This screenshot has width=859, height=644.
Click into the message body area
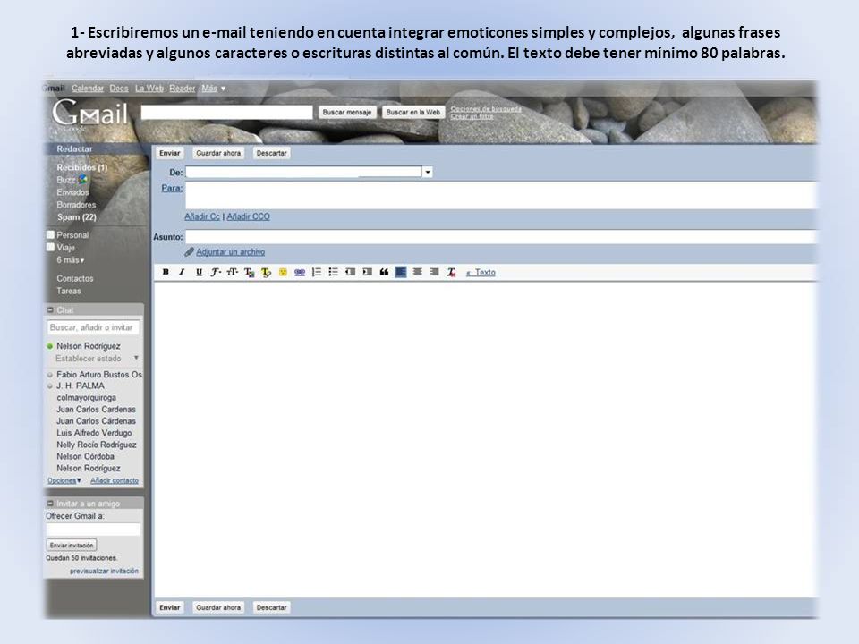486,440
